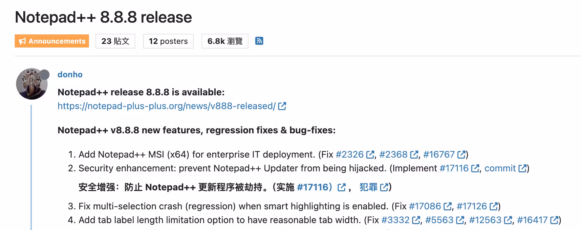Click the Announcements category label
Image resolution: width=581 pixels, height=230 pixels.
click(x=52, y=41)
